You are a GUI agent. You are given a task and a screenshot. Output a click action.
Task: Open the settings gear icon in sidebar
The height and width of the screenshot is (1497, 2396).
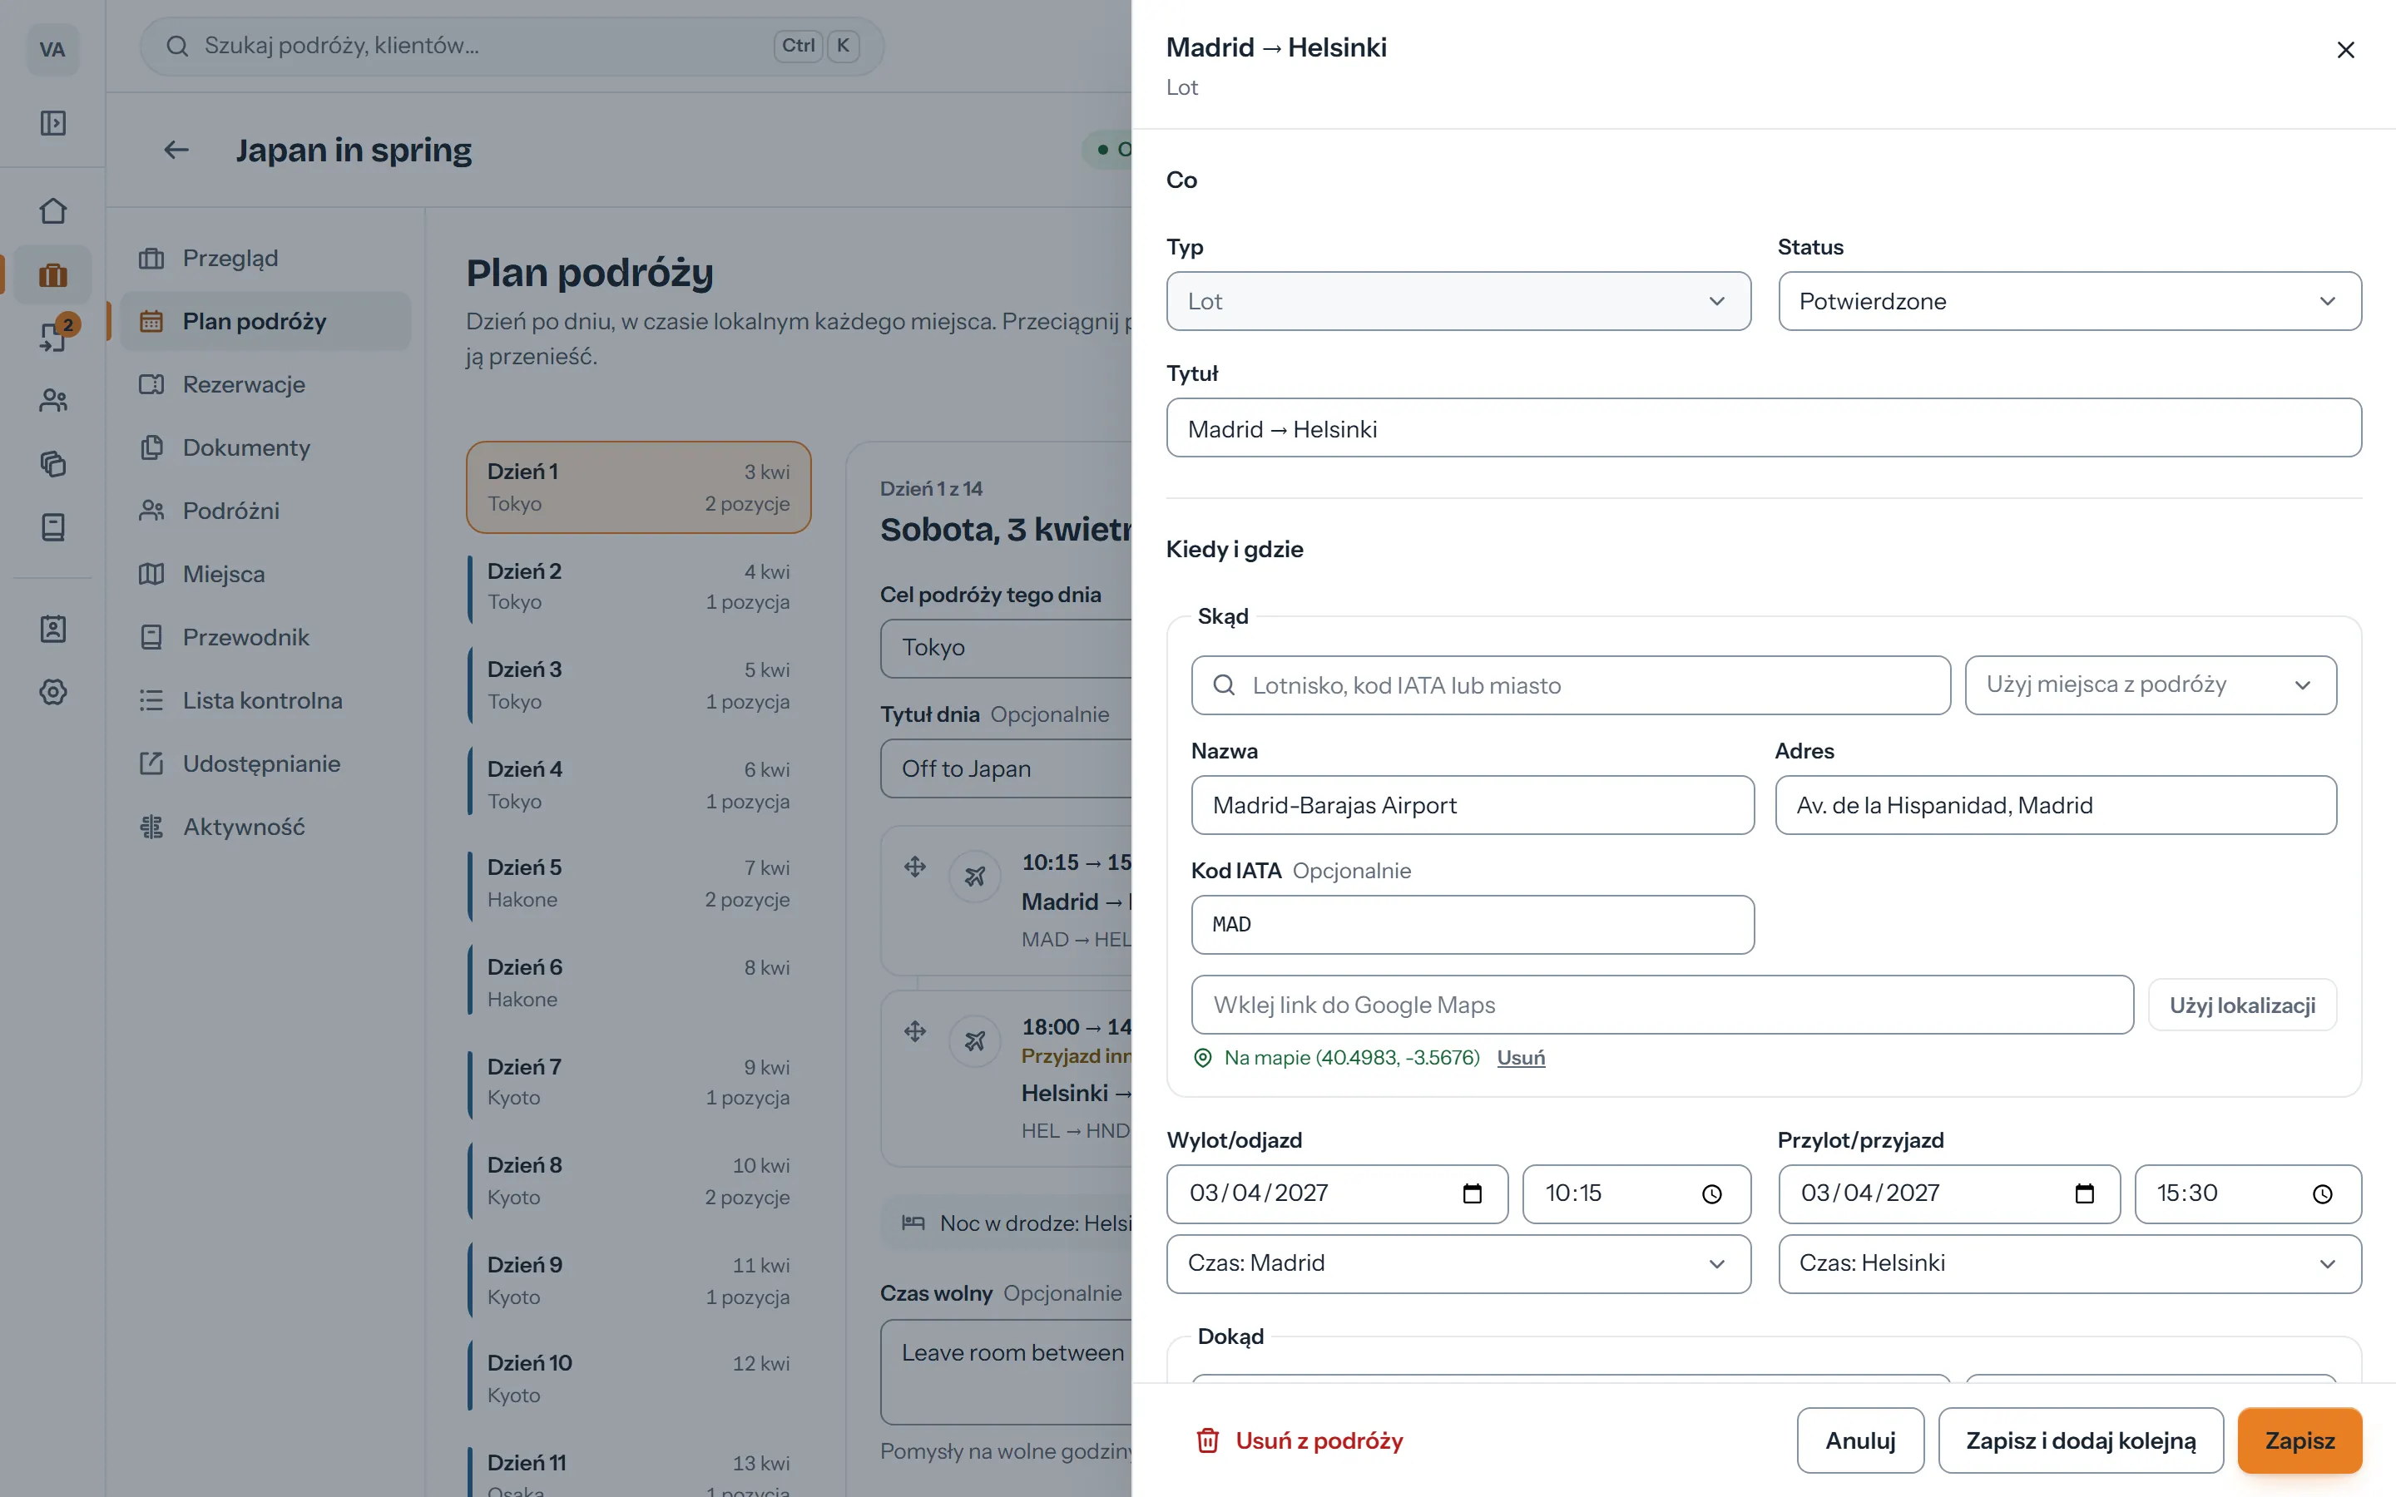point(52,692)
